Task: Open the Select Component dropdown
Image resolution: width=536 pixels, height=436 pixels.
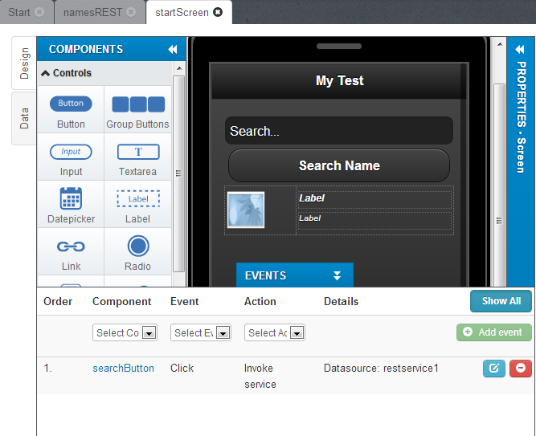Action: point(124,333)
